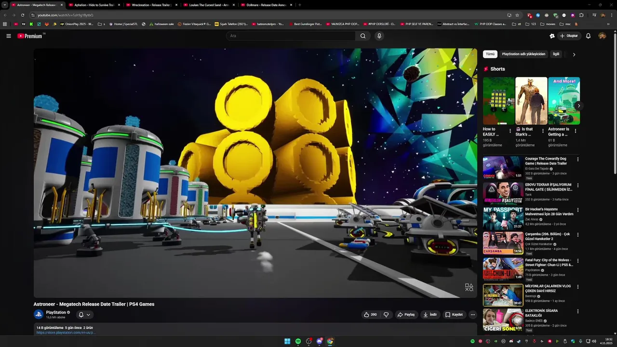Open the Chrome extensions puzzle icon
This screenshot has height=347, width=617.
(581, 15)
